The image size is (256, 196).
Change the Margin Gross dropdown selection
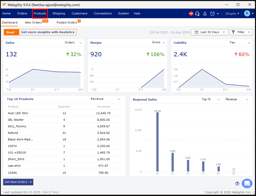click(x=159, y=42)
